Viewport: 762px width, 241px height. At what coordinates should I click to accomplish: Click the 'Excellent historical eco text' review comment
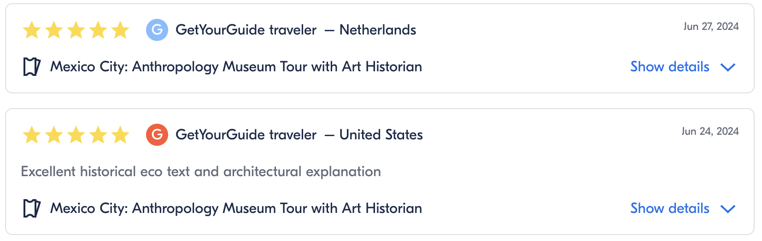point(201,172)
